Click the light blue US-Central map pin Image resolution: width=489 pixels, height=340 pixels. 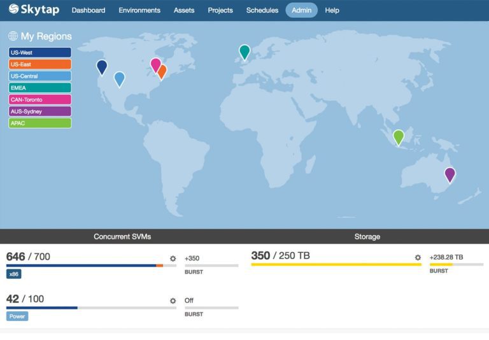(119, 78)
